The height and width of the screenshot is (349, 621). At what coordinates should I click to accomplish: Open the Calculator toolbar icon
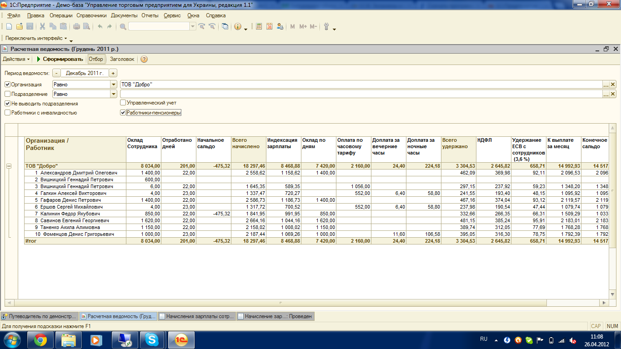(x=259, y=26)
